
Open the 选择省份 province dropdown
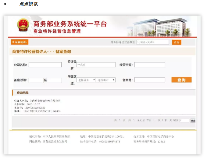click(x=86, y=80)
